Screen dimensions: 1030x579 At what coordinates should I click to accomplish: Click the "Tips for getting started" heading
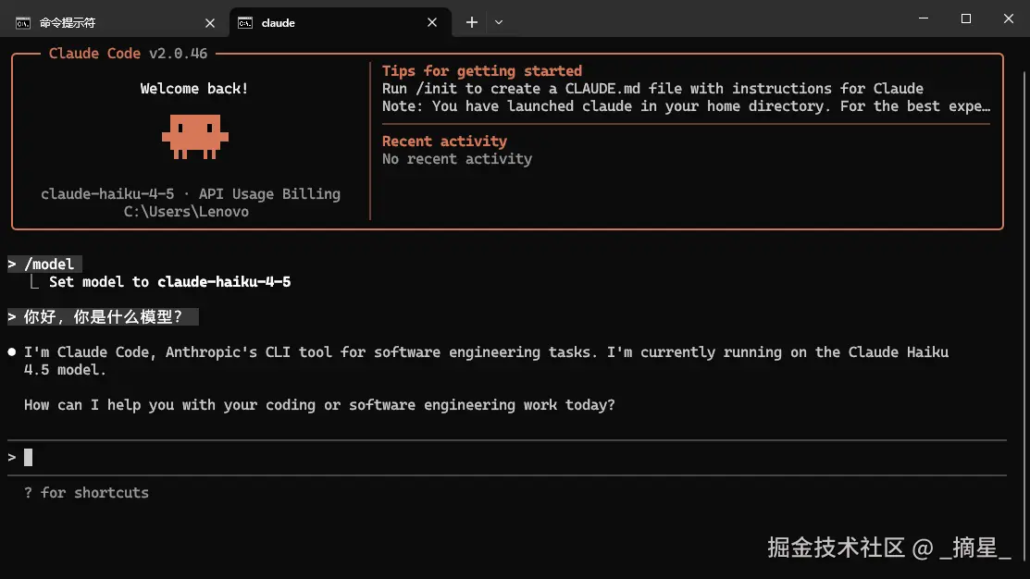[482, 71]
